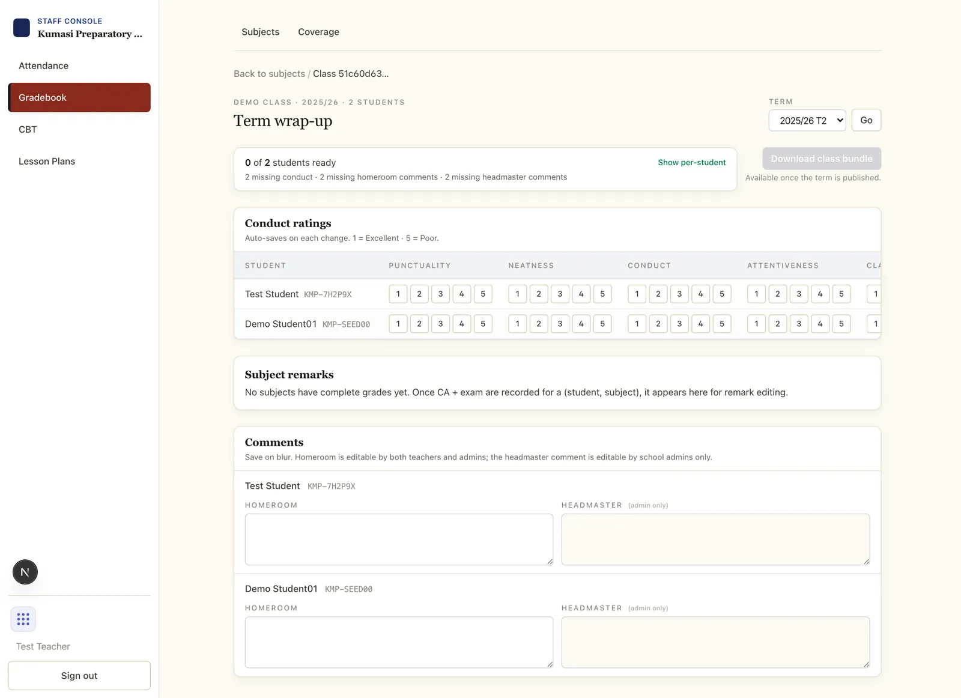Set Demo Student01 neatness to 5
Image resolution: width=961 pixels, height=698 pixels.
pos(602,324)
